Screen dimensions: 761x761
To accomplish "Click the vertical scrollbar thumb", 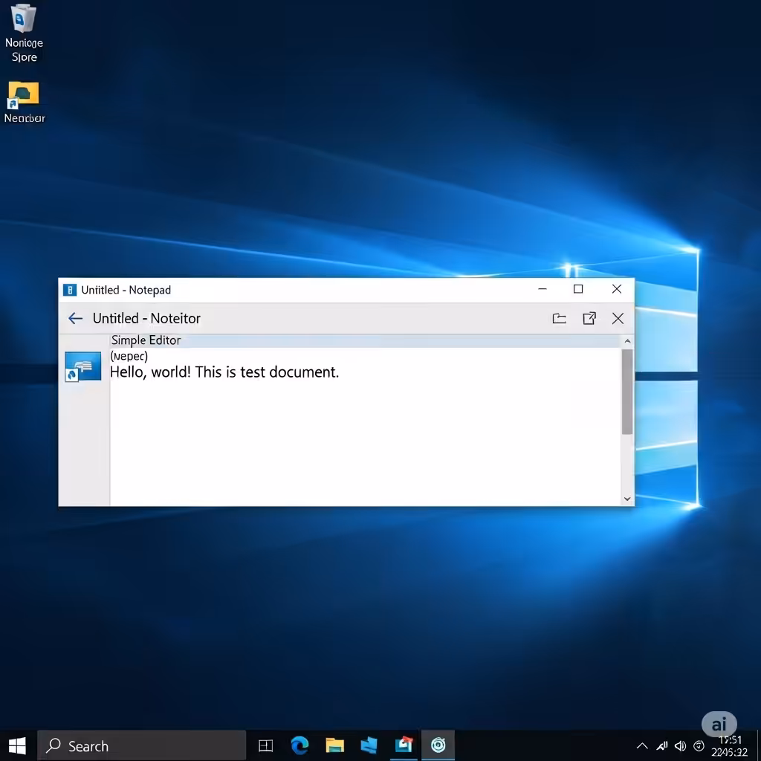I will (627, 392).
